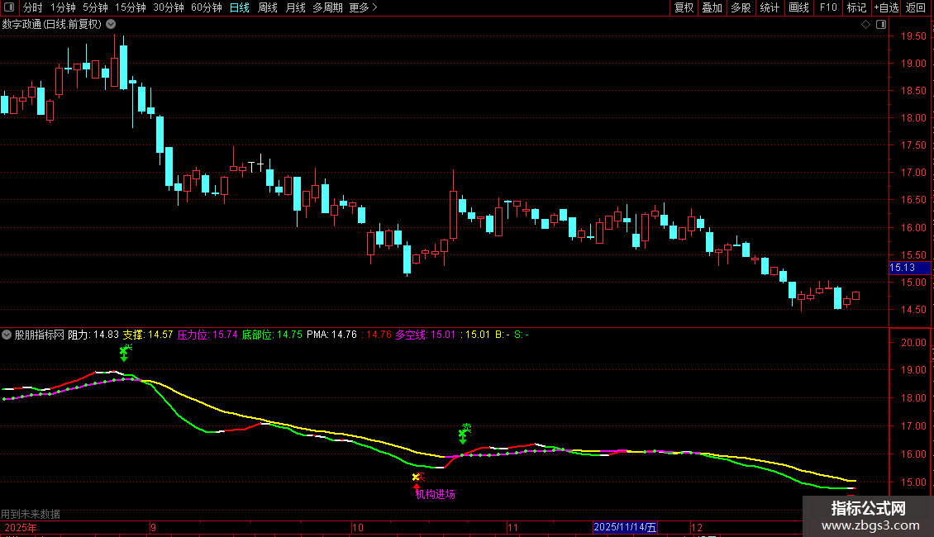The image size is (934, 537).
Task: Activate the 画线 drawing tool
Action: pyautogui.click(x=798, y=7)
